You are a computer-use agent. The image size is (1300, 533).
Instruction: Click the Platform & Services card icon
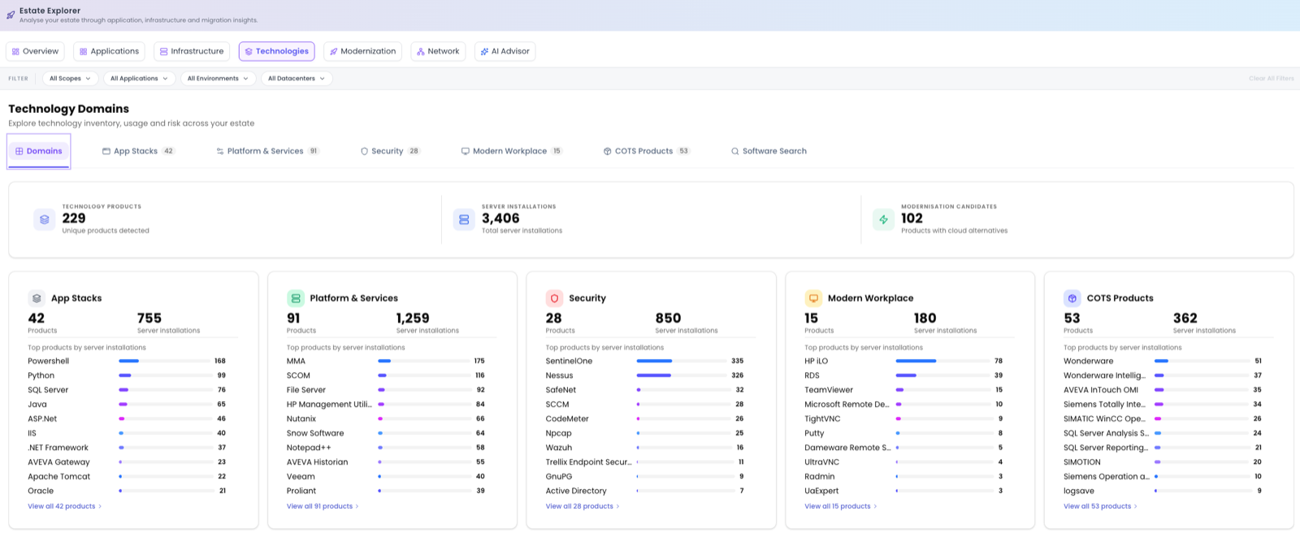pos(296,298)
